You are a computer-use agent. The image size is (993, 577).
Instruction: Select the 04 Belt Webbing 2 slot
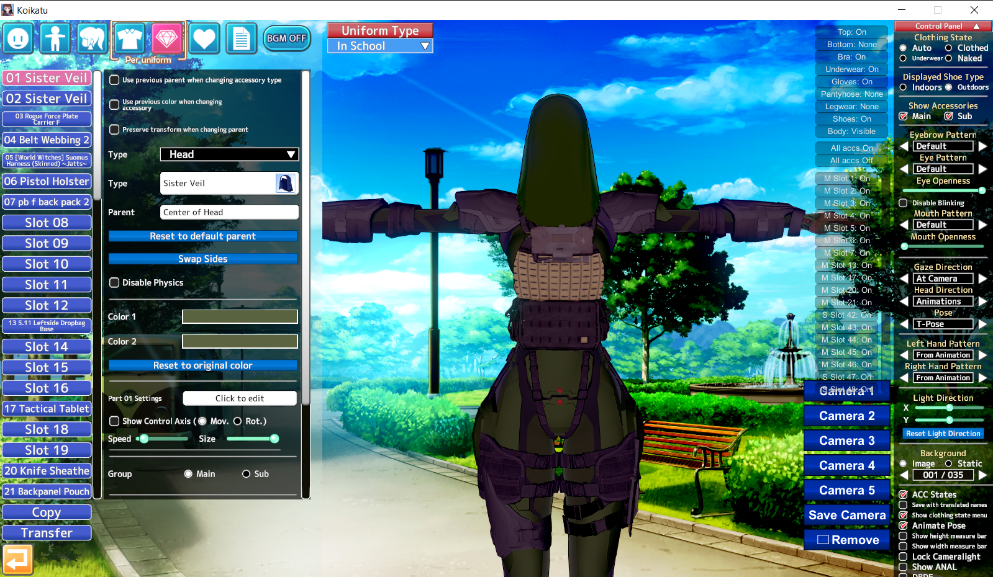click(47, 140)
